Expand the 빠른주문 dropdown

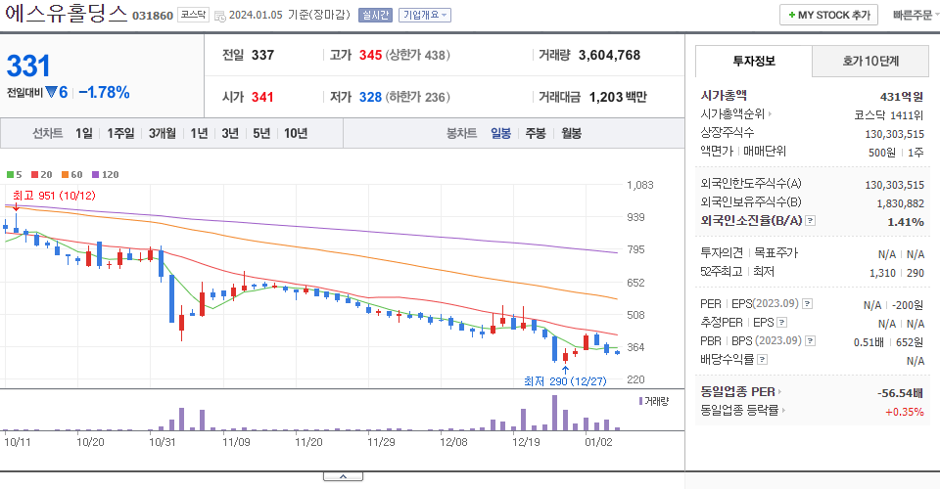pos(915,15)
